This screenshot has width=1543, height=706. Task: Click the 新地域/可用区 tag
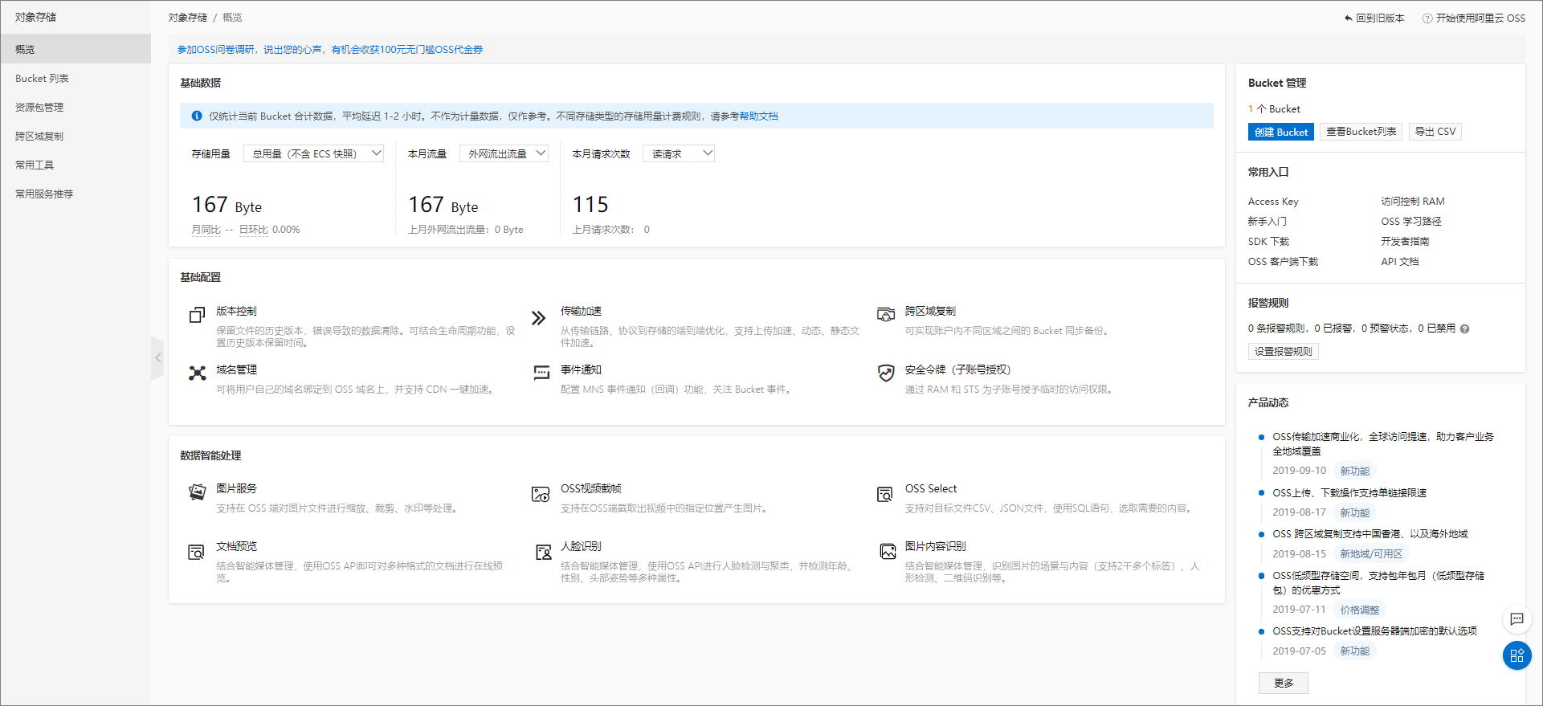click(1371, 554)
